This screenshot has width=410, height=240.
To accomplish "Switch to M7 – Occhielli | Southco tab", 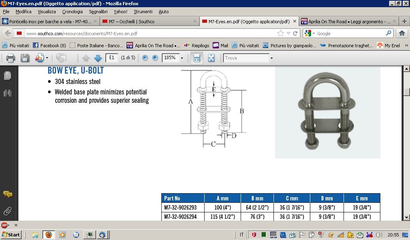I will click(149, 22).
